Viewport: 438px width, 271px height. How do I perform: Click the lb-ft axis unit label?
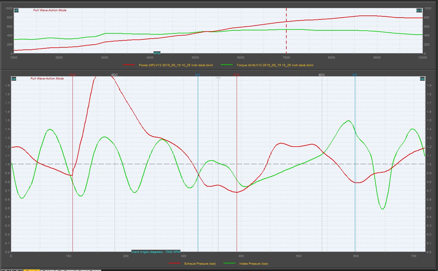click(x=419, y=11)
